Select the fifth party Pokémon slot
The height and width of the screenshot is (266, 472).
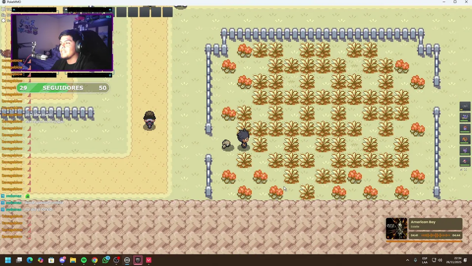[465, 150]
